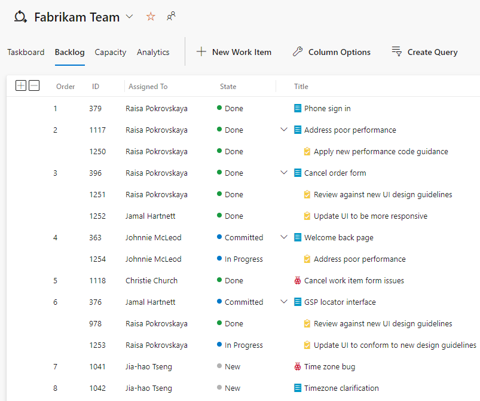Screen dimensions: 480x401
Task: Open Apply new performance code guidance task
Action: point(381,152)
